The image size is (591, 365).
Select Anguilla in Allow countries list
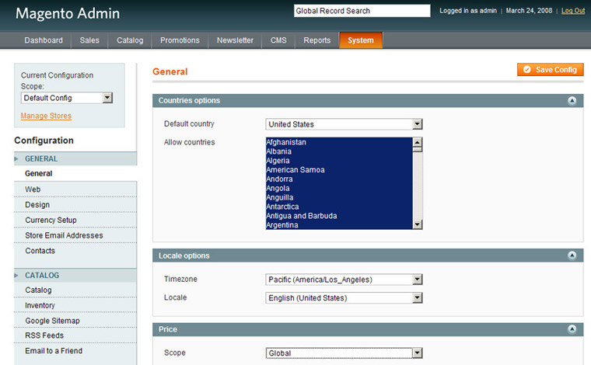click(x=339, y=197)
